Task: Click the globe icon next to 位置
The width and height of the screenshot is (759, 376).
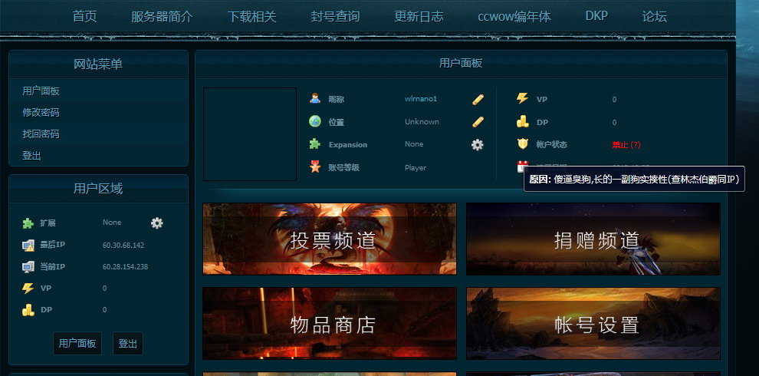Action: pyautogui.click(x=314, y=121)
